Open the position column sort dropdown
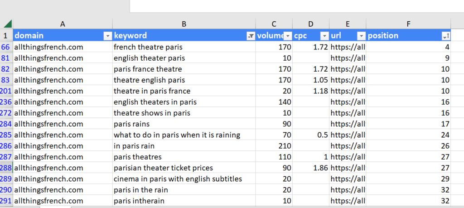464x208 pixels. pos(446,36)
